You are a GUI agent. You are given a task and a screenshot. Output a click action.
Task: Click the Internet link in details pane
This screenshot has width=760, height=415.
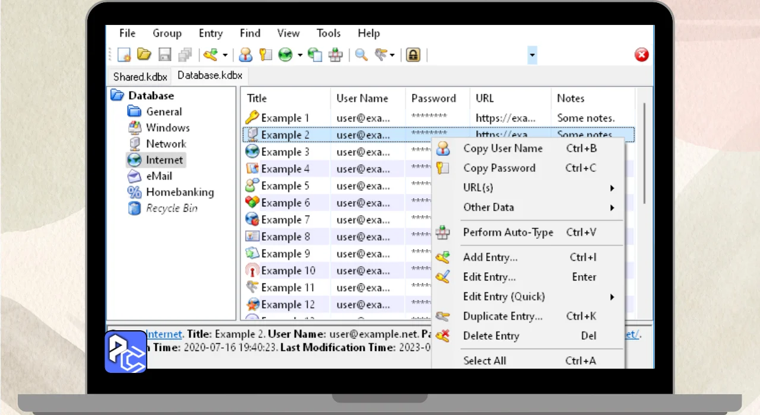[164, 334]
